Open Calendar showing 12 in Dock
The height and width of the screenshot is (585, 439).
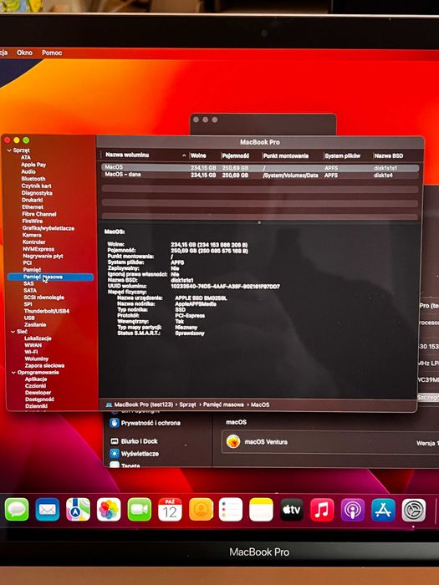pyautogui.click(x=170, y=509)
